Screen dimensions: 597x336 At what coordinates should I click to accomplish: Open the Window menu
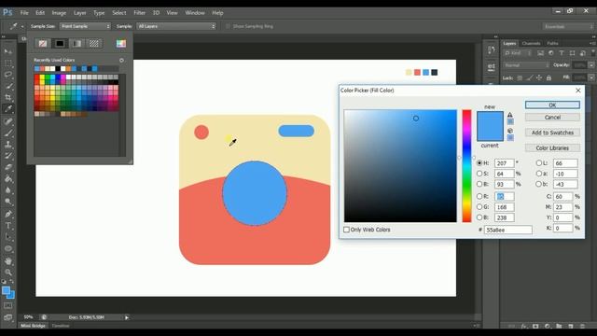click(195, 12)
